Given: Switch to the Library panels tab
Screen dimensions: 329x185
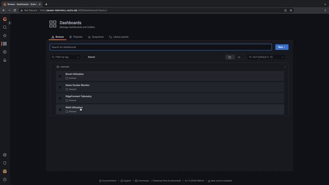Looking at the screenshot, I should [x=119, y=37].
